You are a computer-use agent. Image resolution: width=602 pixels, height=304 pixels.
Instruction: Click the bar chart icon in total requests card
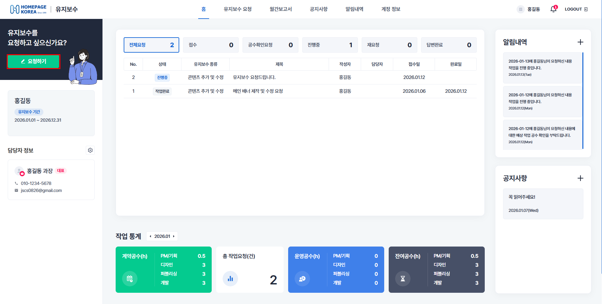point(230,279)
